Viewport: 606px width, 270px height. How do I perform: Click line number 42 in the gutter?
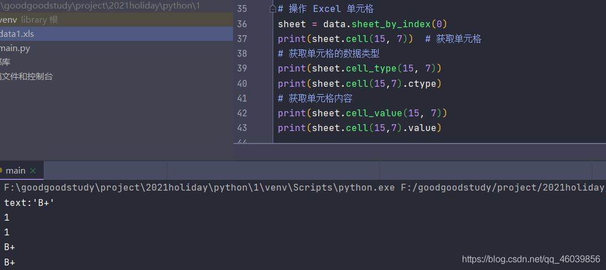click(242, 113)
